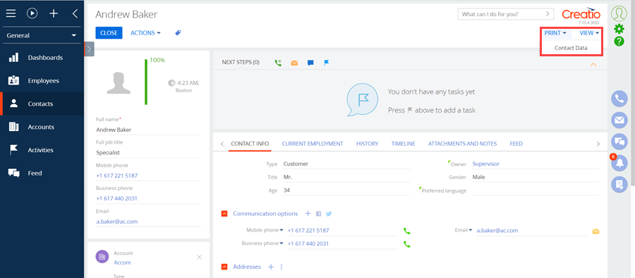Image resolution: width=635 pixels, height=278 pixels.
Task: Expand the side panel with the gray arrow tab
Action: pos(89,49)
